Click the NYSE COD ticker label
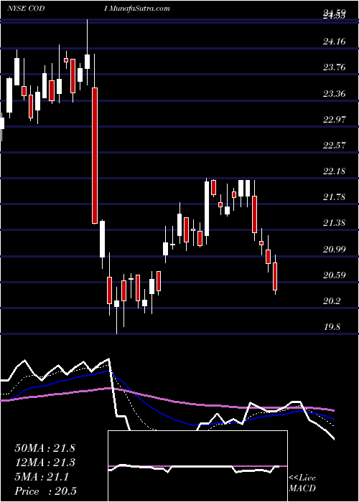Image resolution: width=359 pixels, height=502 pixels. (x=26, y=9)
